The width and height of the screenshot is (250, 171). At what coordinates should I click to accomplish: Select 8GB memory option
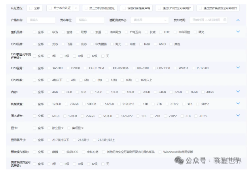(77, 92)
